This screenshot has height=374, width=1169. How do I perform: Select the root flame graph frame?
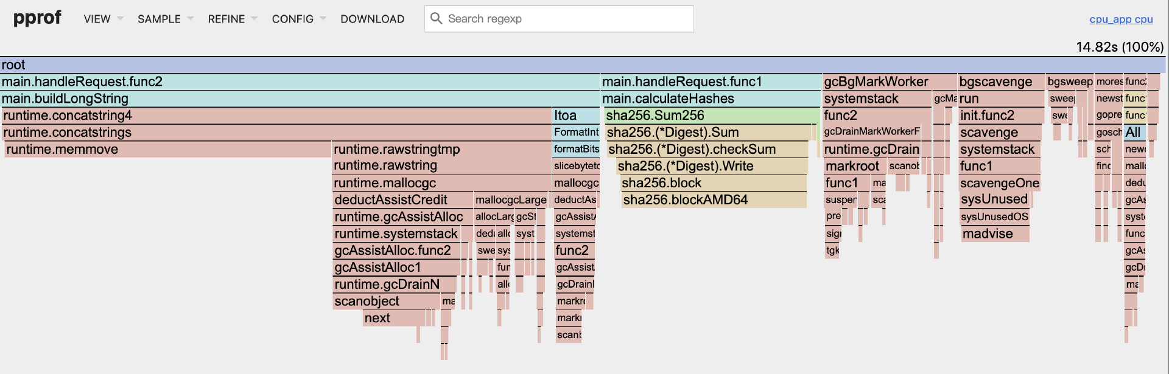click(x=582, y=65)
